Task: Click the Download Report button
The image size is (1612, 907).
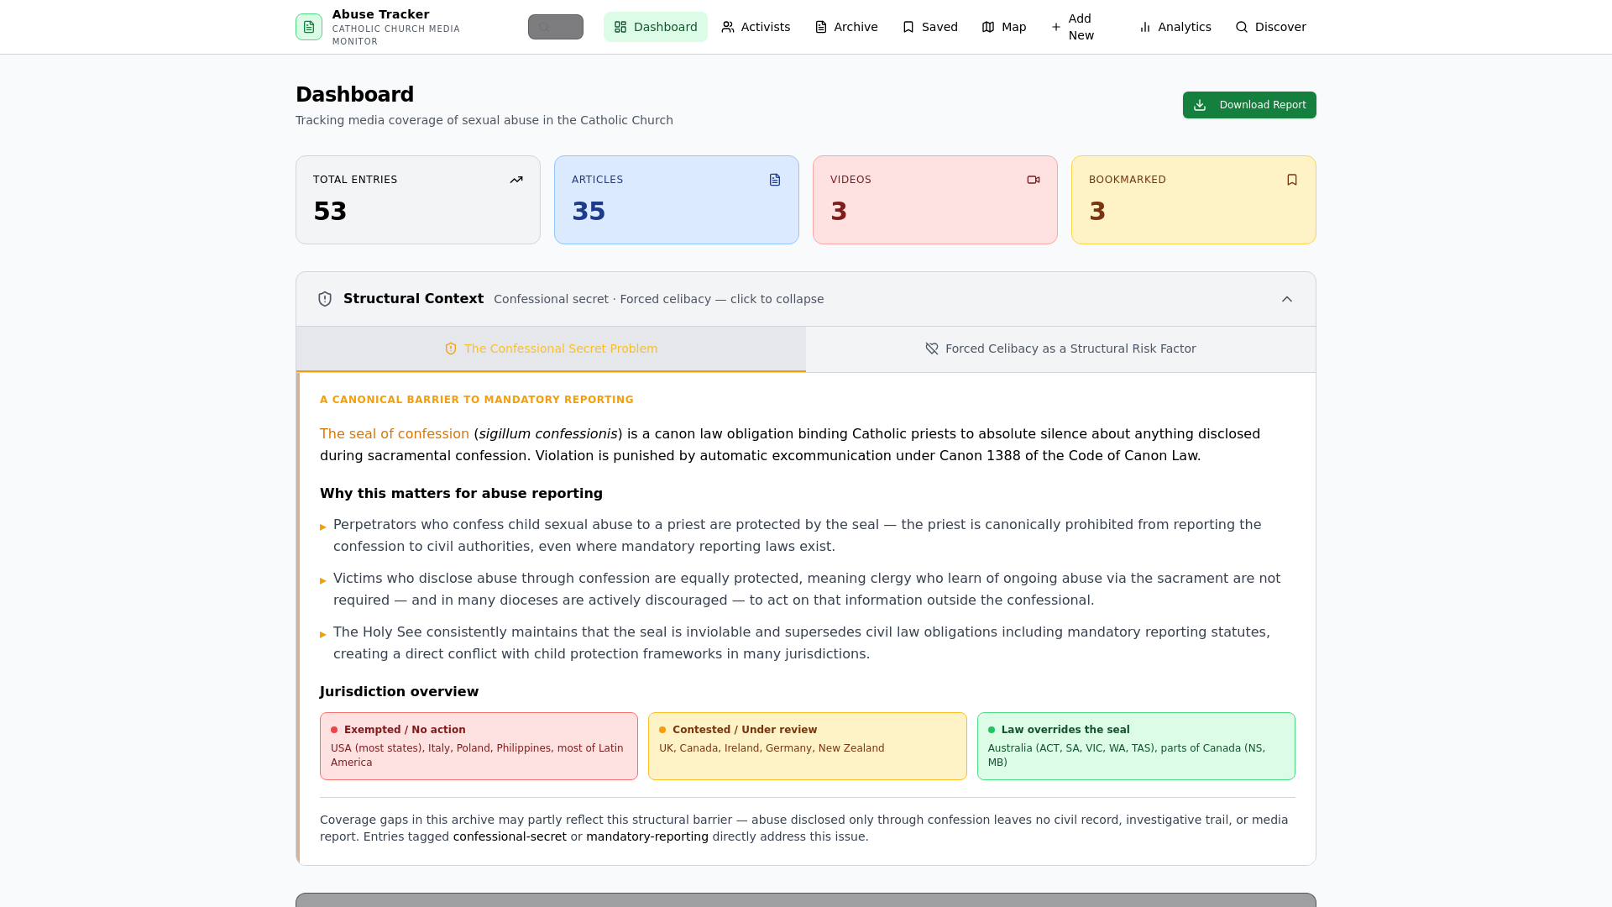Action: point(1249,105)
